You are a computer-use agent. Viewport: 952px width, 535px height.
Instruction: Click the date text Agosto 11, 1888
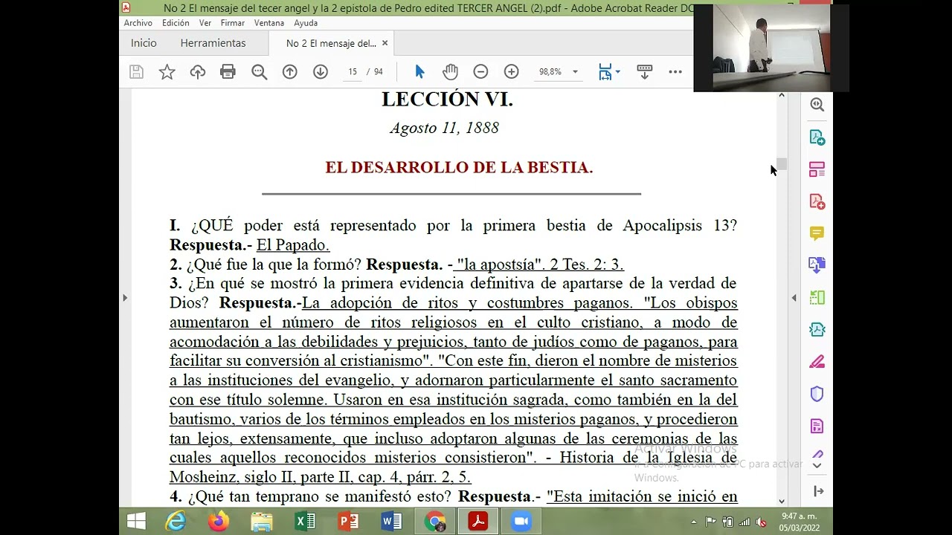(445, 128)
